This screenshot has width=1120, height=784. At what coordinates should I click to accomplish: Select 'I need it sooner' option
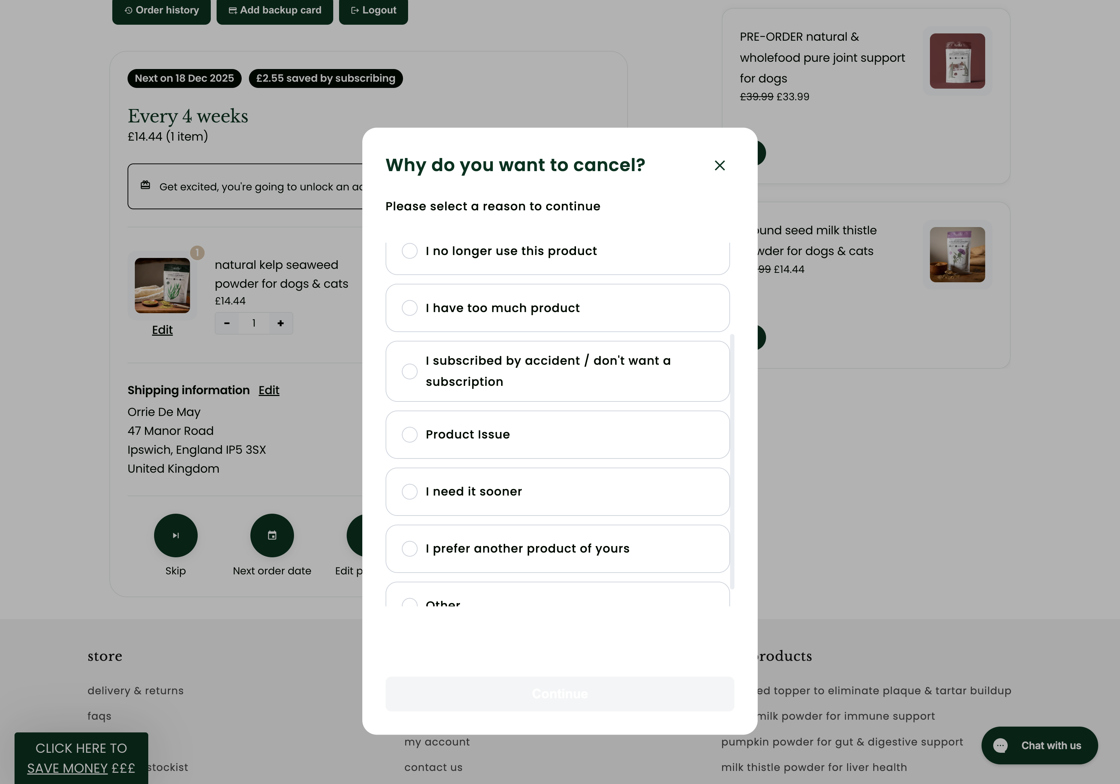(557, 492)
